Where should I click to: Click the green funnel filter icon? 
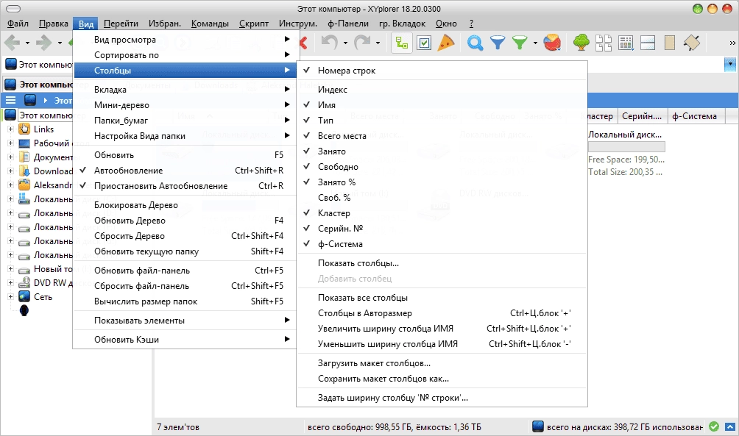(x=520, y=43)
